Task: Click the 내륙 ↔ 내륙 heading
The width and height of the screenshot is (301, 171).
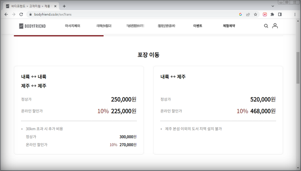Action: pyautogui.click(x=34, y=76)
